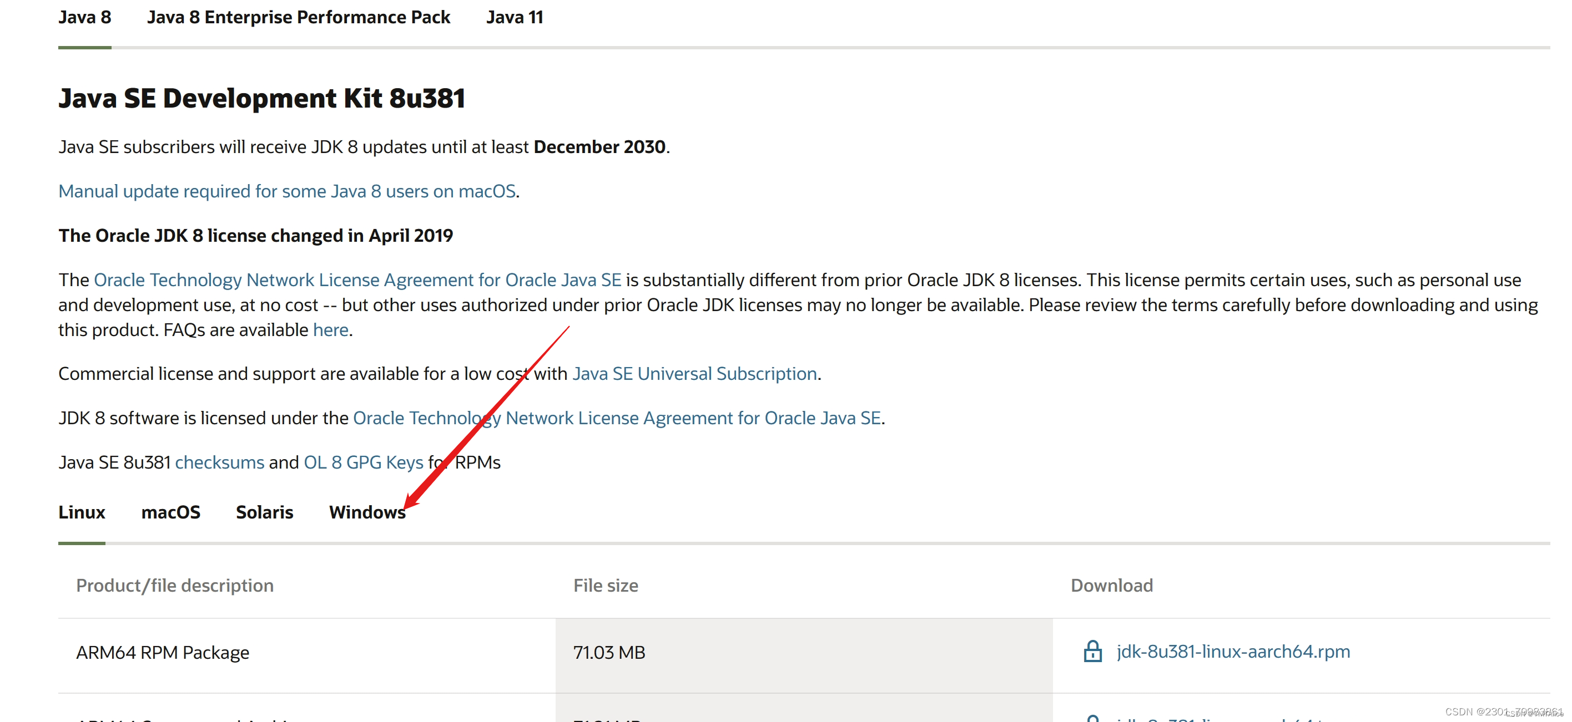The height and width of the screenshot is (722, 1572).
Task: Open license agreement link after 'licensed under the'
Action: 616,418
